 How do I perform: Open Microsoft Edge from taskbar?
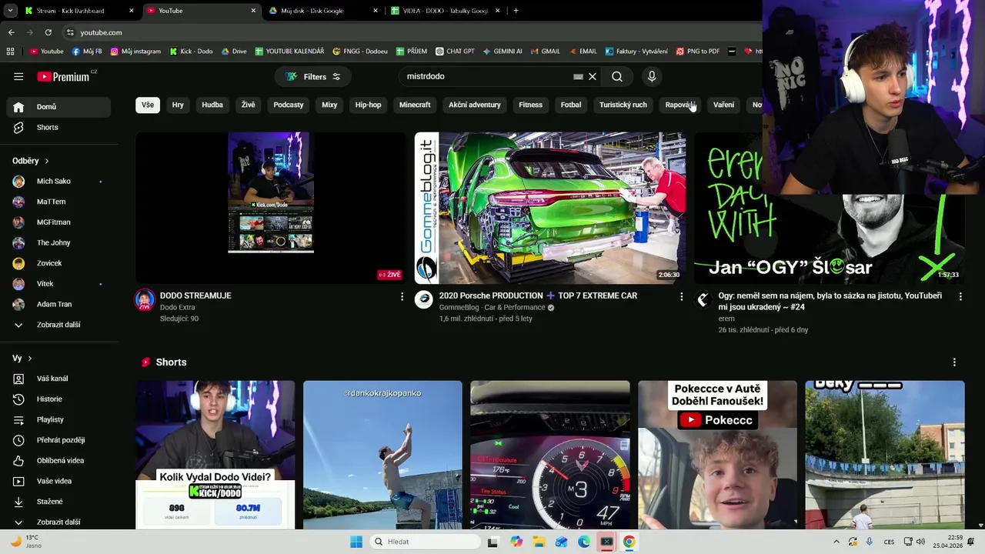pos(584,542)
